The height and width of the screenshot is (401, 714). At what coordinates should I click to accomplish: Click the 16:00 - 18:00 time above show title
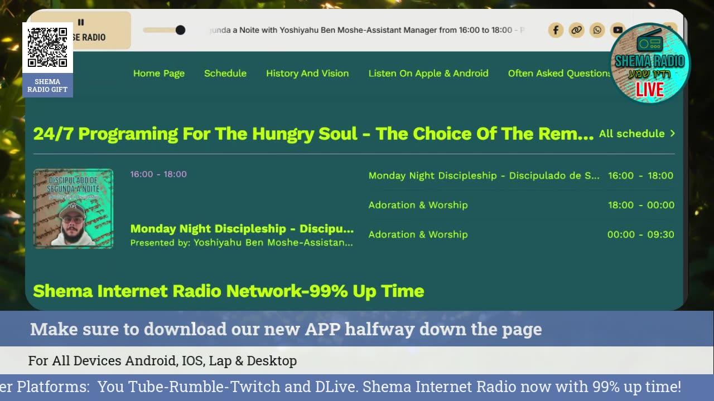(x=158, y=174)
